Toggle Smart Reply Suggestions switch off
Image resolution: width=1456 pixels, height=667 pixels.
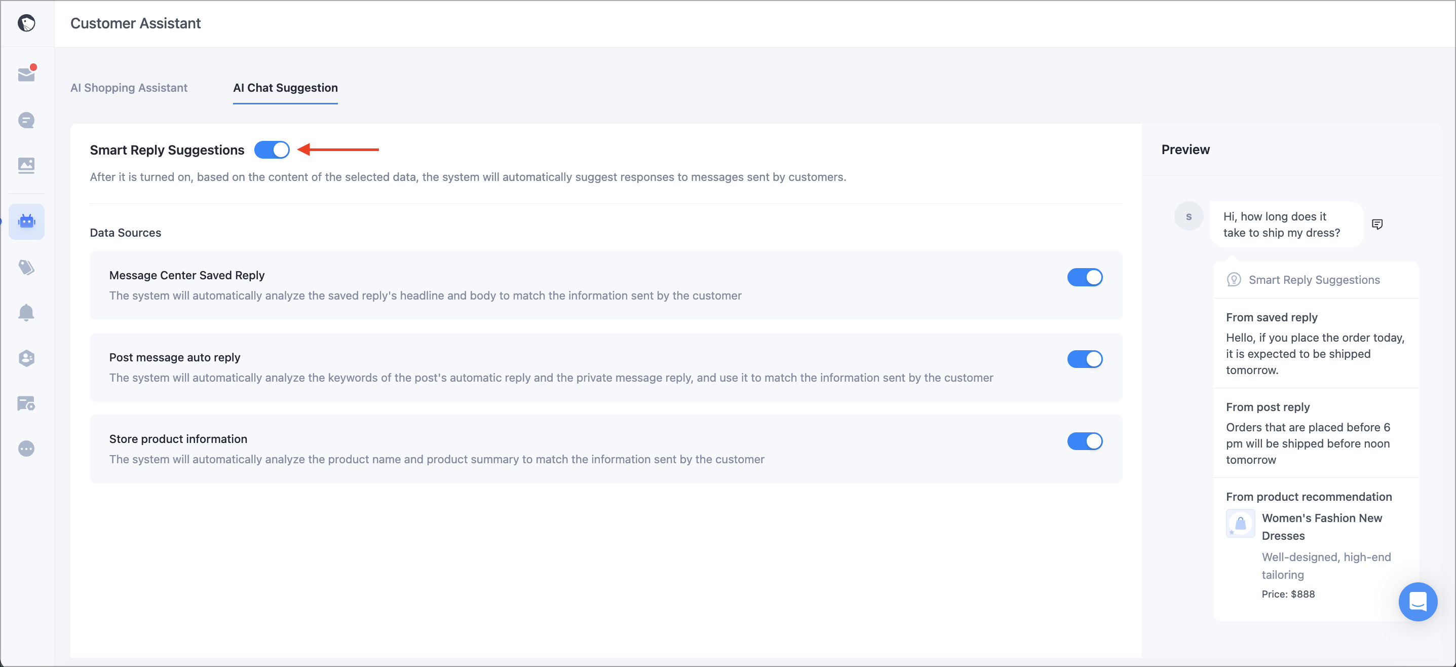[x=272, y=150]
